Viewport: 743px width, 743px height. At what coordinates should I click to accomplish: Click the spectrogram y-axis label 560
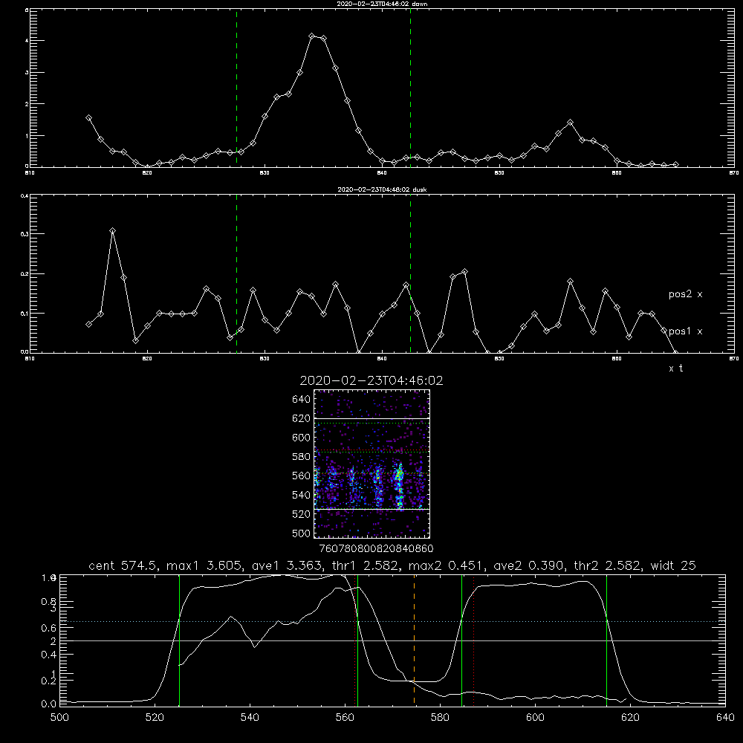coord(302,476)
